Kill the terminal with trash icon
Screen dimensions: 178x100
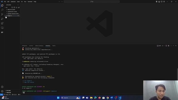click(x=169, y=46)
